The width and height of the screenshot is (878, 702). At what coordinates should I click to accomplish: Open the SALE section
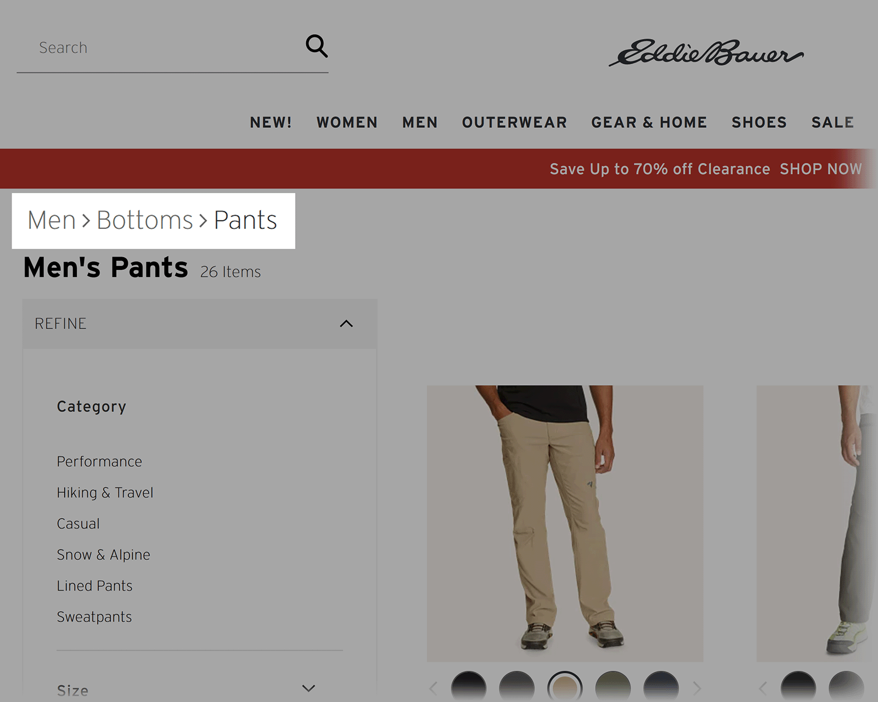click(x=832, y=122)
